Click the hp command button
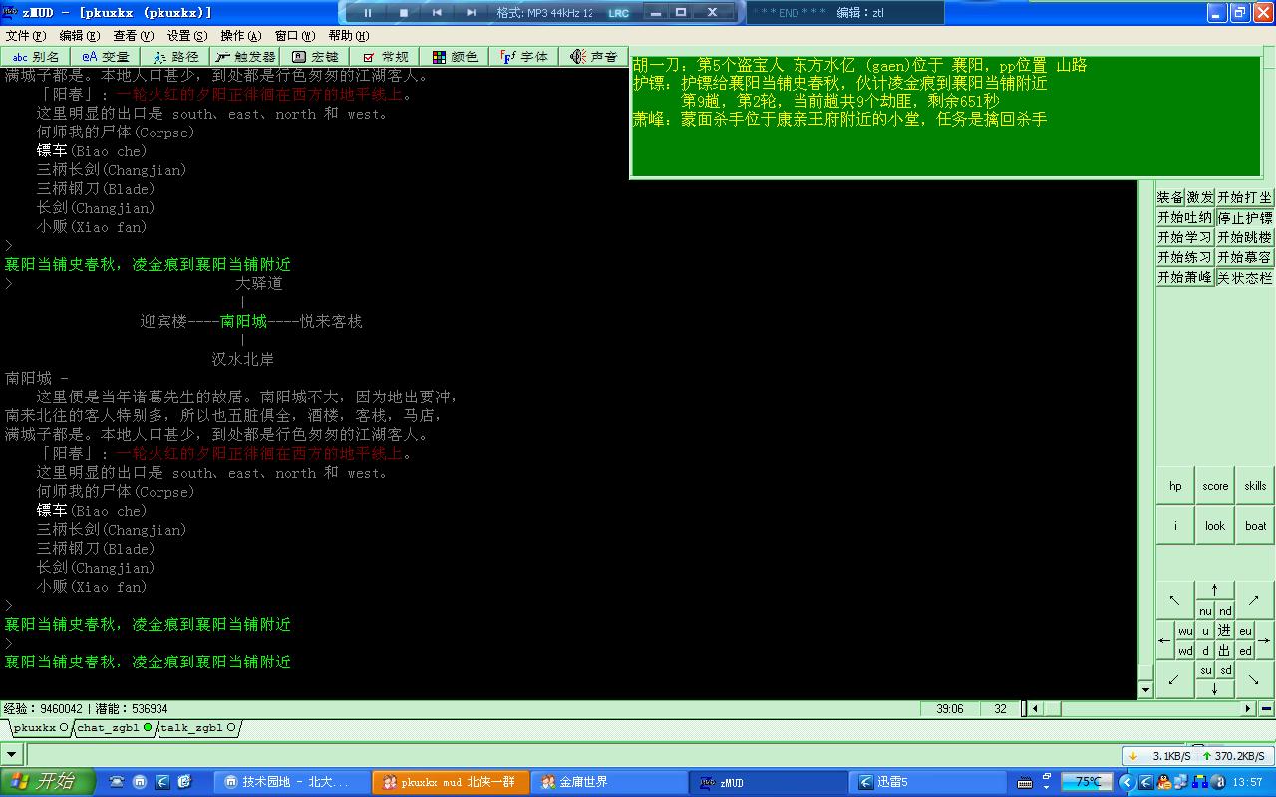 (1175, 486)
